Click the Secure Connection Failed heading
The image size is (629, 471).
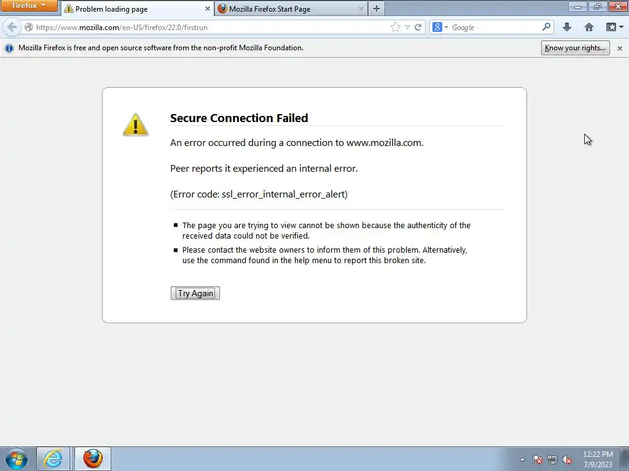pyautogui.click(x=239, y=118)
